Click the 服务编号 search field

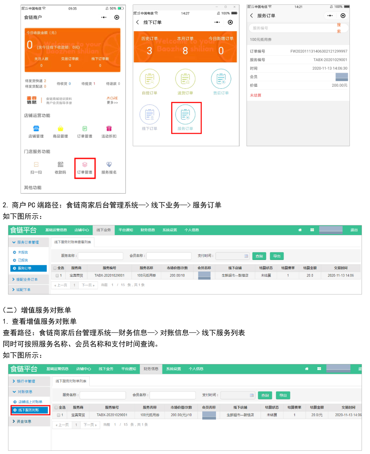click(292, 28)
